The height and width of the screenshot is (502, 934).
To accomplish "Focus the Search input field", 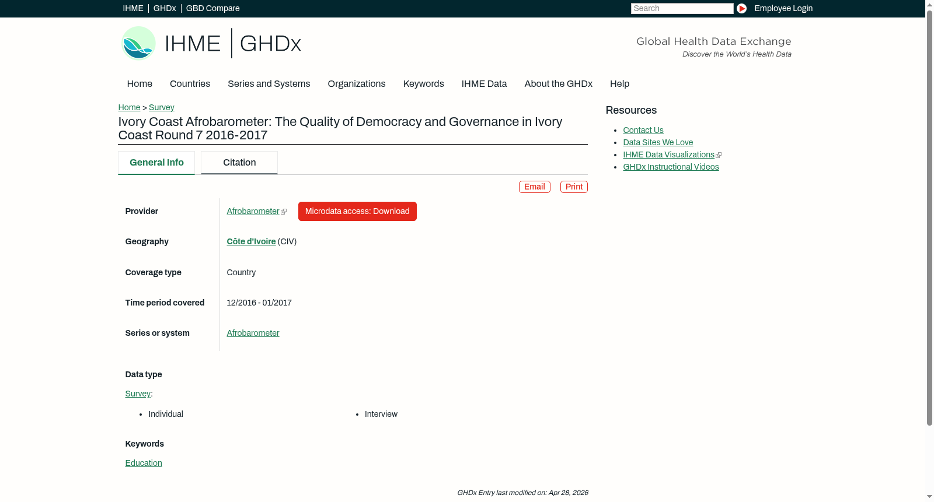I will 682,8.
